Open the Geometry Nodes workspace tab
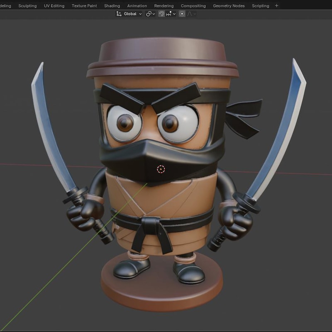Image resolution: width=332 pixels, height=332 pixels. [x=229, y=6]
